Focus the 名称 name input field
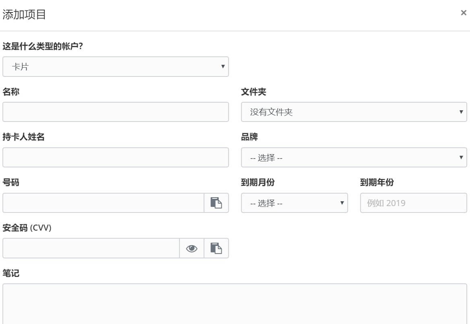Screen dimensions: 470x324 115,112
